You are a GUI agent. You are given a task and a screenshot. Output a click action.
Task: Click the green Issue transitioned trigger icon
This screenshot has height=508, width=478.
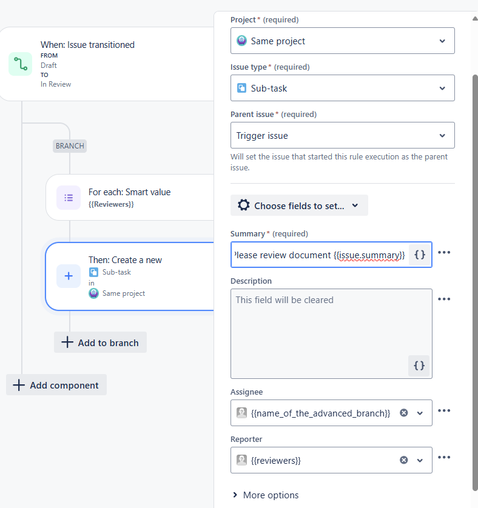click(20, 64)
